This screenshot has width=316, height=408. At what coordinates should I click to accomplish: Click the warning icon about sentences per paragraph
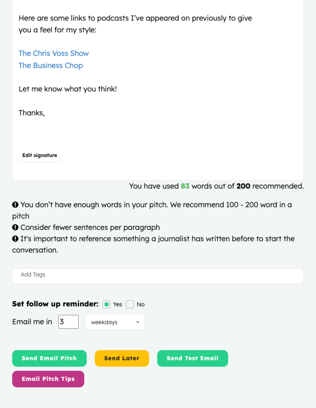tap(15, 227)
